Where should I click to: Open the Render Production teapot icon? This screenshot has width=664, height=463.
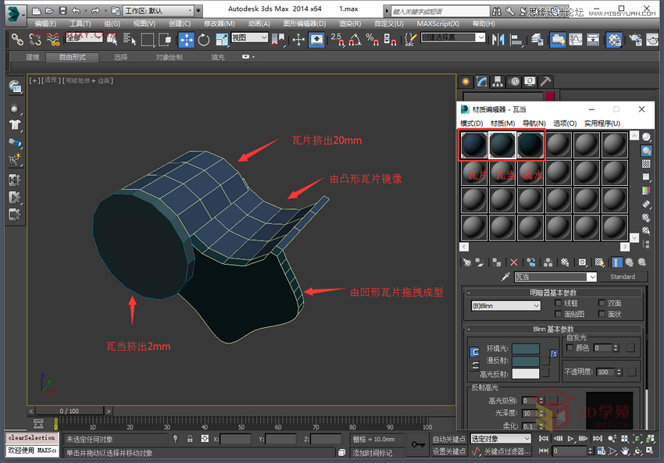coord(653,39)
